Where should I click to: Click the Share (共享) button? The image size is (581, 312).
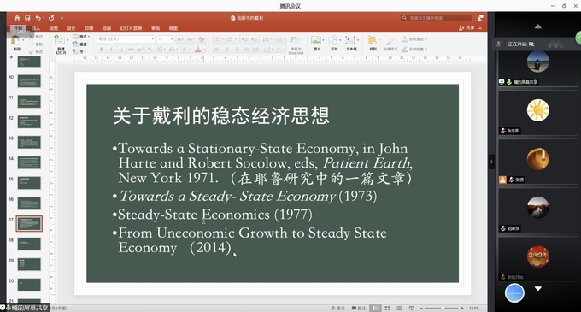click(467, 28)
